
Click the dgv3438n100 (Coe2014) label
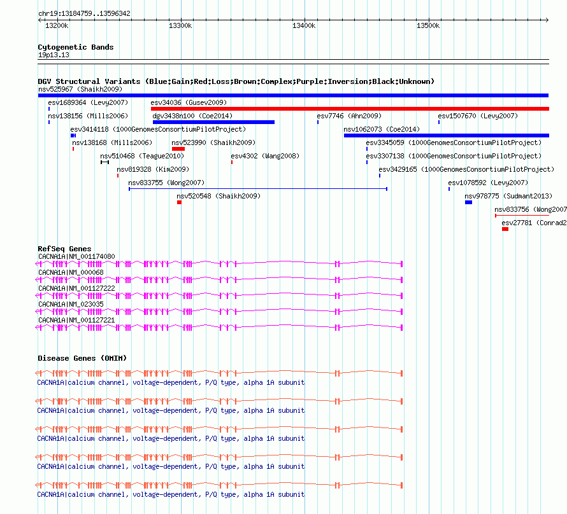[192, 116]
